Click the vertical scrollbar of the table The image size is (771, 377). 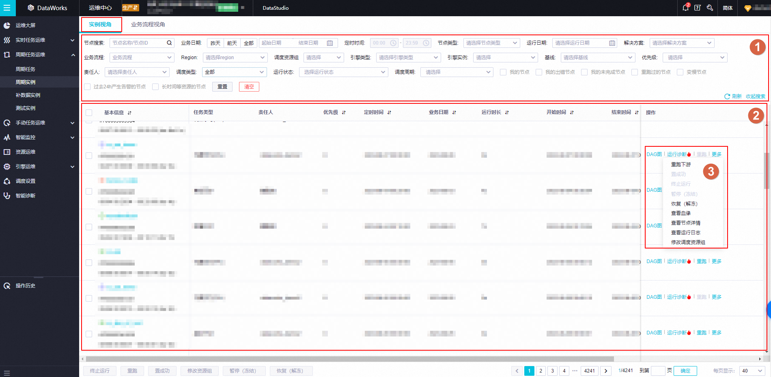click(x=766, y=171)
